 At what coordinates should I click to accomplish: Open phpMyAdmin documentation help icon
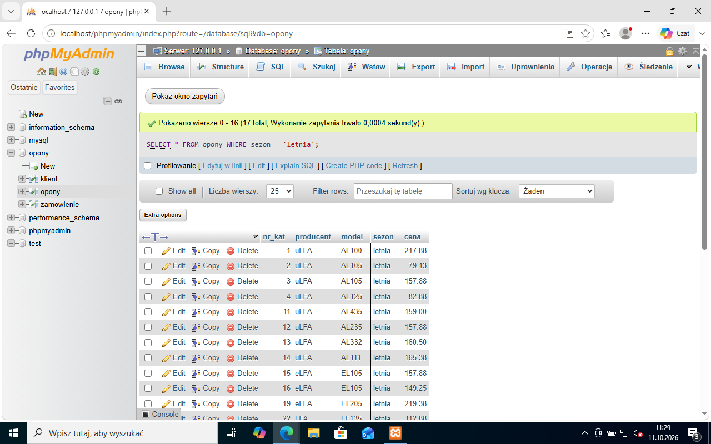pos(63,72)
